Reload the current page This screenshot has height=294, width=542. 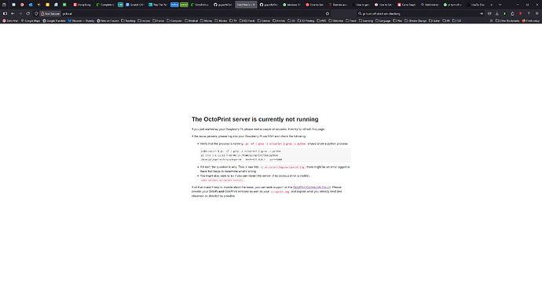28,13
